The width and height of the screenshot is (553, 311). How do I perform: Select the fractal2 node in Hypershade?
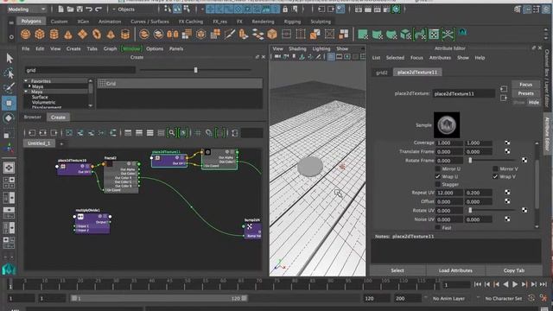pyautogui.click(x=121, y=177)
